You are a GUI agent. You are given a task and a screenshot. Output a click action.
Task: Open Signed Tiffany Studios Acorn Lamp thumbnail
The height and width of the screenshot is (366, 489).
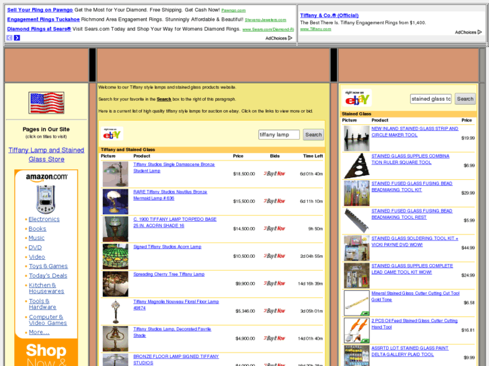click(x=116, y=257)
